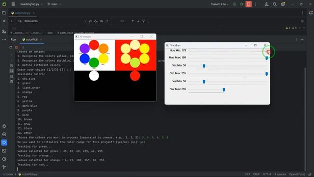Click the OpenCVproj interpreter in status bar
The height and width of the screenshot is (177, 314).
[296, 174]
